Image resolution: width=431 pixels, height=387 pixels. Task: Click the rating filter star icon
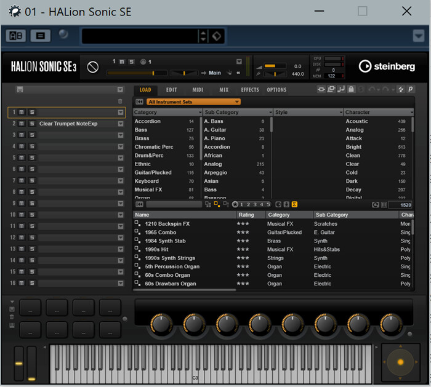click(235, 204)
